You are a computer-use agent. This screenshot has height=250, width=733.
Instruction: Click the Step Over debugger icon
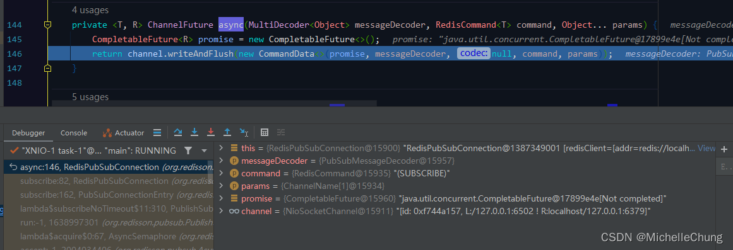(177, 132)
